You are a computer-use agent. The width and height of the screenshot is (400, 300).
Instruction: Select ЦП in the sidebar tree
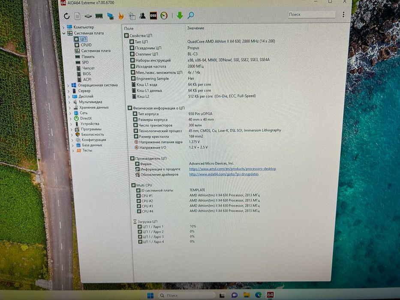(80, 39)
